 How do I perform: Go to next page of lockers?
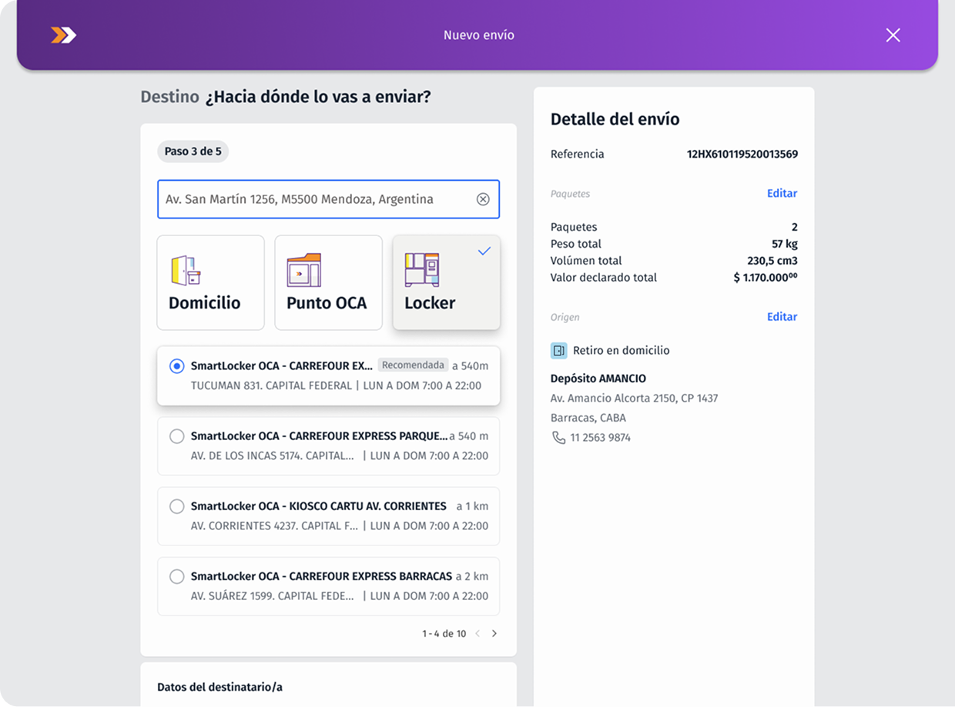pos(494,634)
